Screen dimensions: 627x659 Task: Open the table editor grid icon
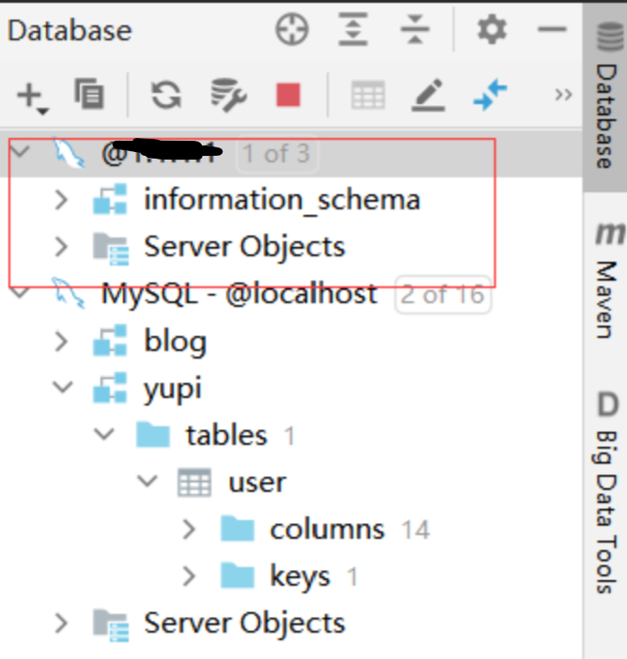[367, 94]
